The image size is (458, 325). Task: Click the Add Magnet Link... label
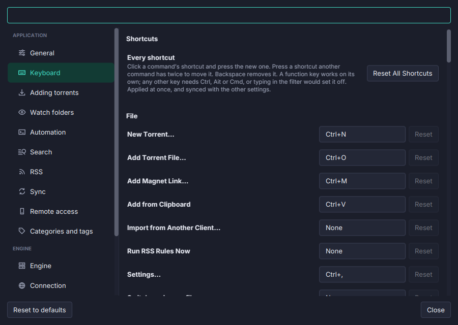[x=158, y=181]
